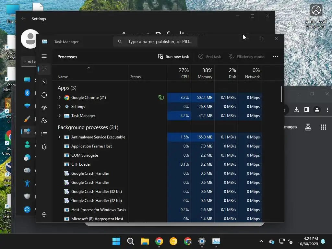Expand Antimalware Service Executable group
The image size is (332, 249).
(60, 137)
